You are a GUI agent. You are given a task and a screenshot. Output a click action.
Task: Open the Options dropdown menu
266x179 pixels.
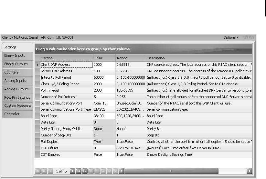tap(231, 37)
